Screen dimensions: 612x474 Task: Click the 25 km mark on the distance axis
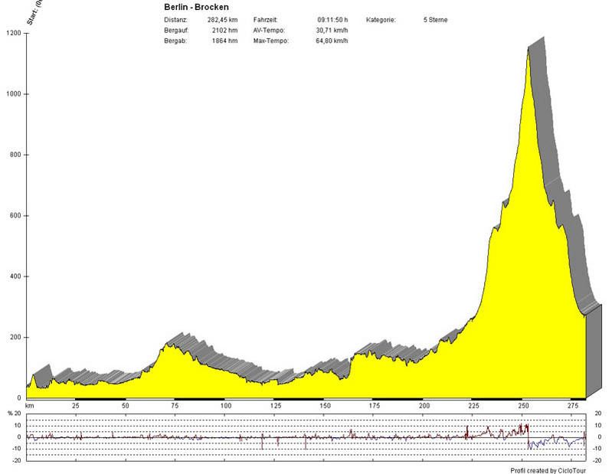[x=75, y=406]
